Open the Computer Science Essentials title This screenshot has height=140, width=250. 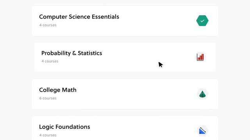coord(79,17)
